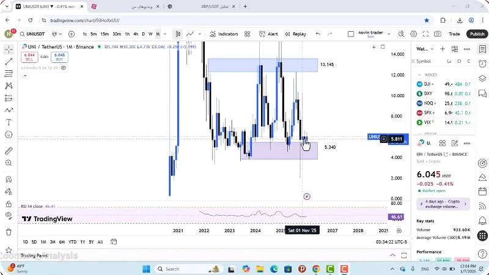Create an Alert from the toolbar
Viewport: 489px width, 275px height.
268,34
